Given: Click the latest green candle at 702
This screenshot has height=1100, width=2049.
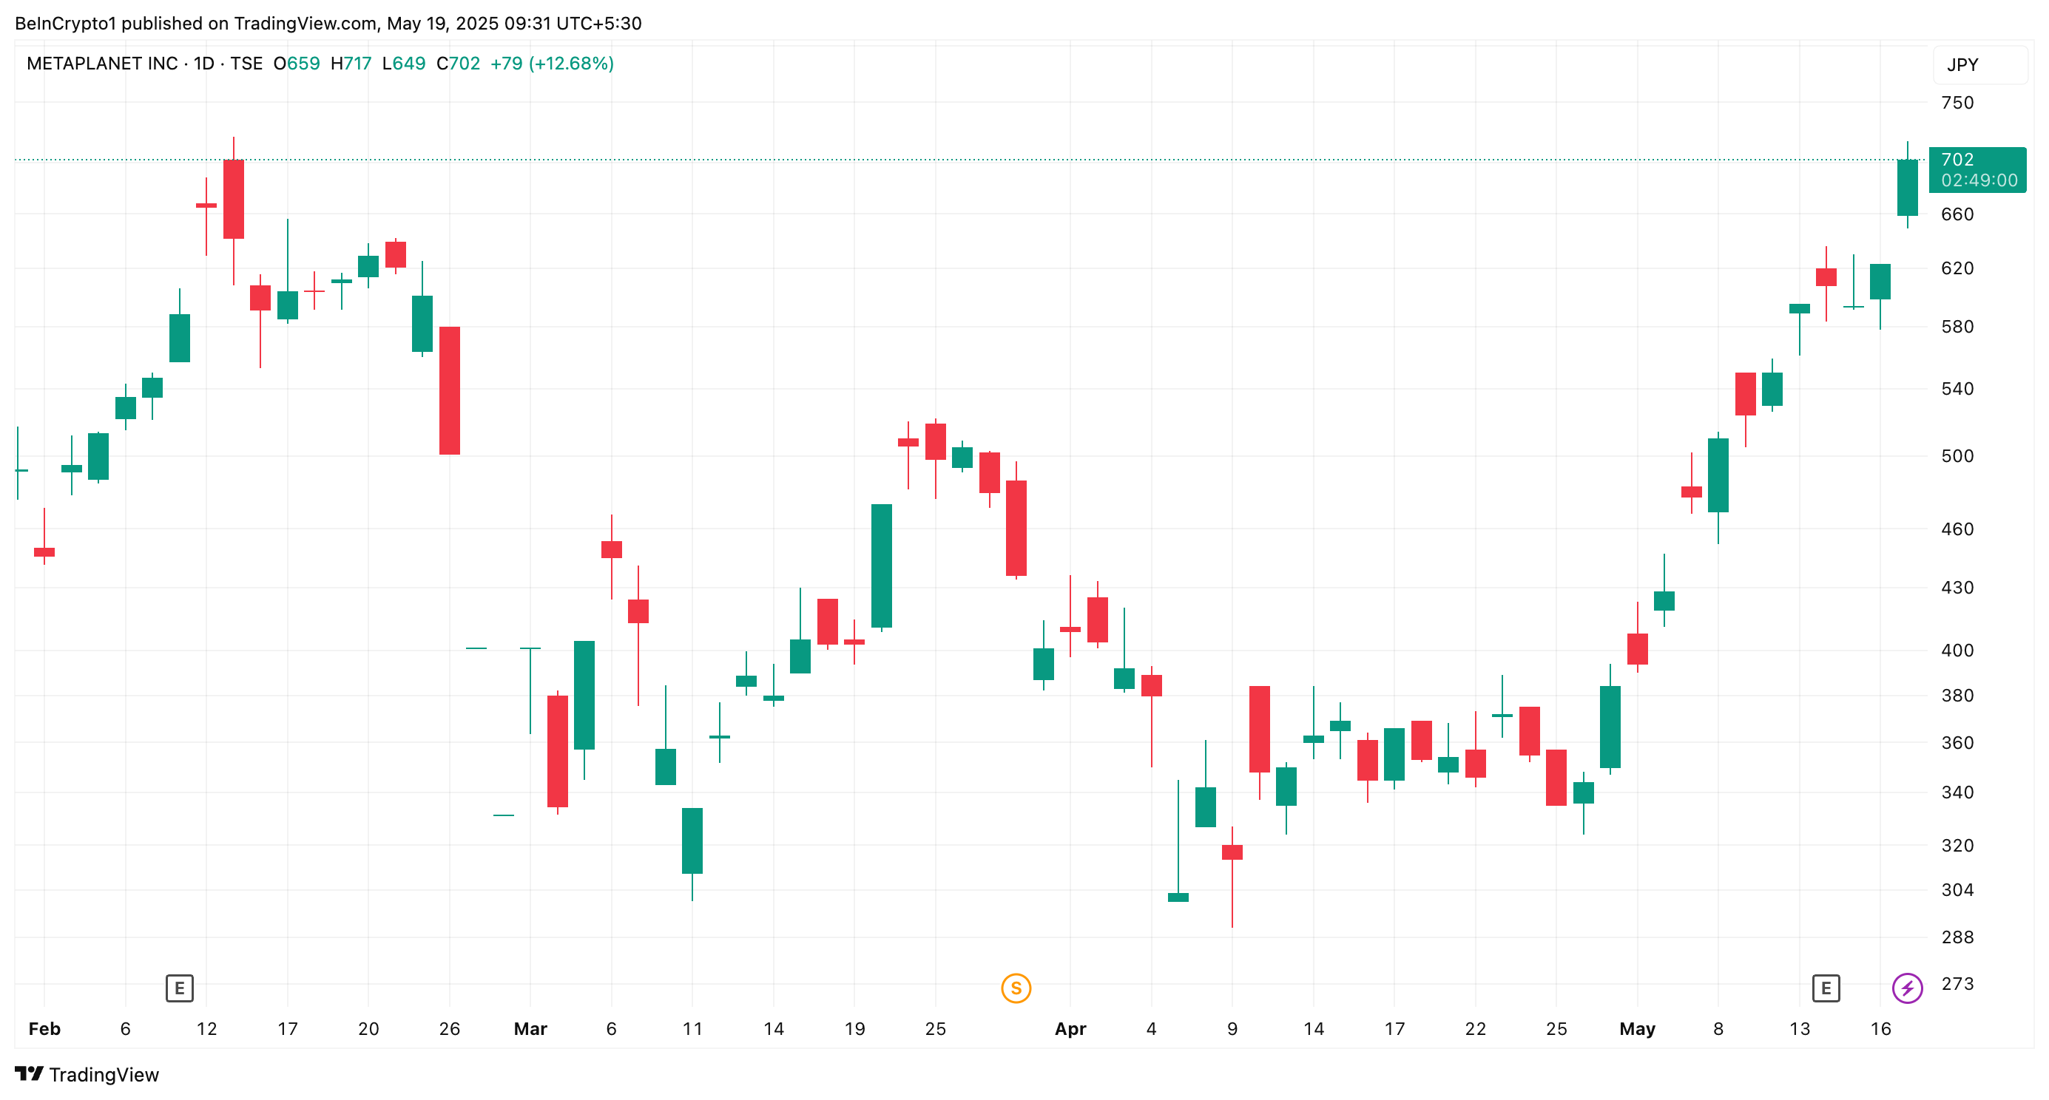Looking at the screenshot, I should tap(1907, 188).
